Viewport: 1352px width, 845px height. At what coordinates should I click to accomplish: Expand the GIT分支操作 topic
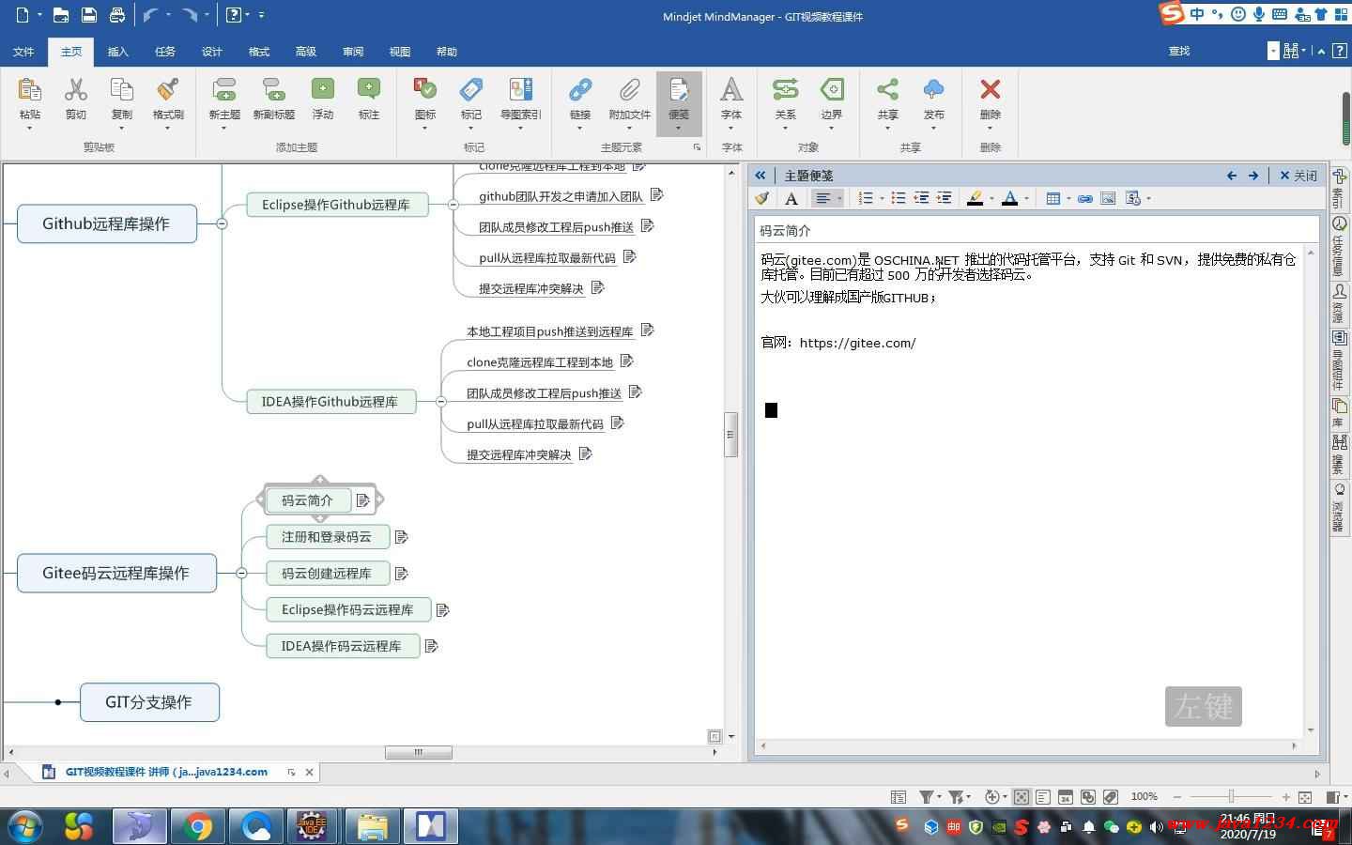tap(58, 702)
